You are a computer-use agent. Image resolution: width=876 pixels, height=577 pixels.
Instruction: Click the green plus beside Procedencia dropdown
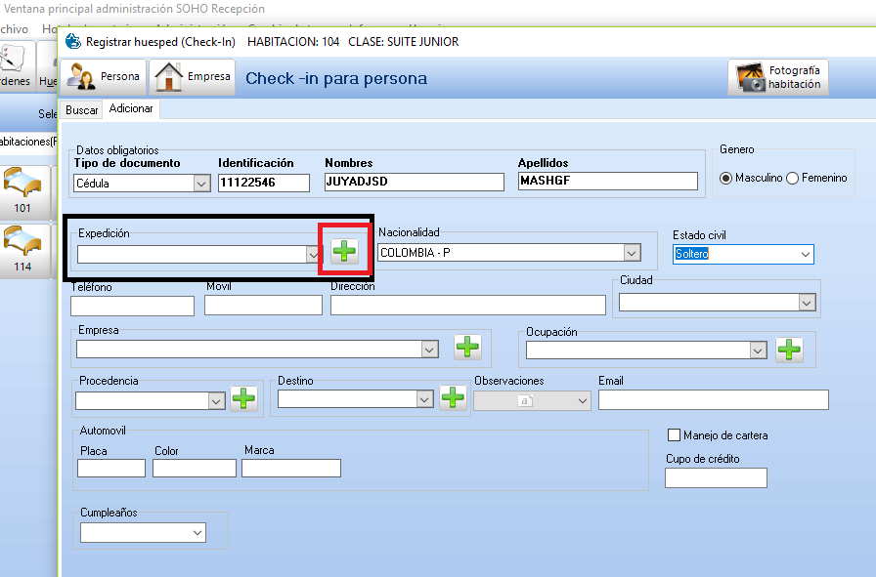pyautogui.click(x=242, y=398)
